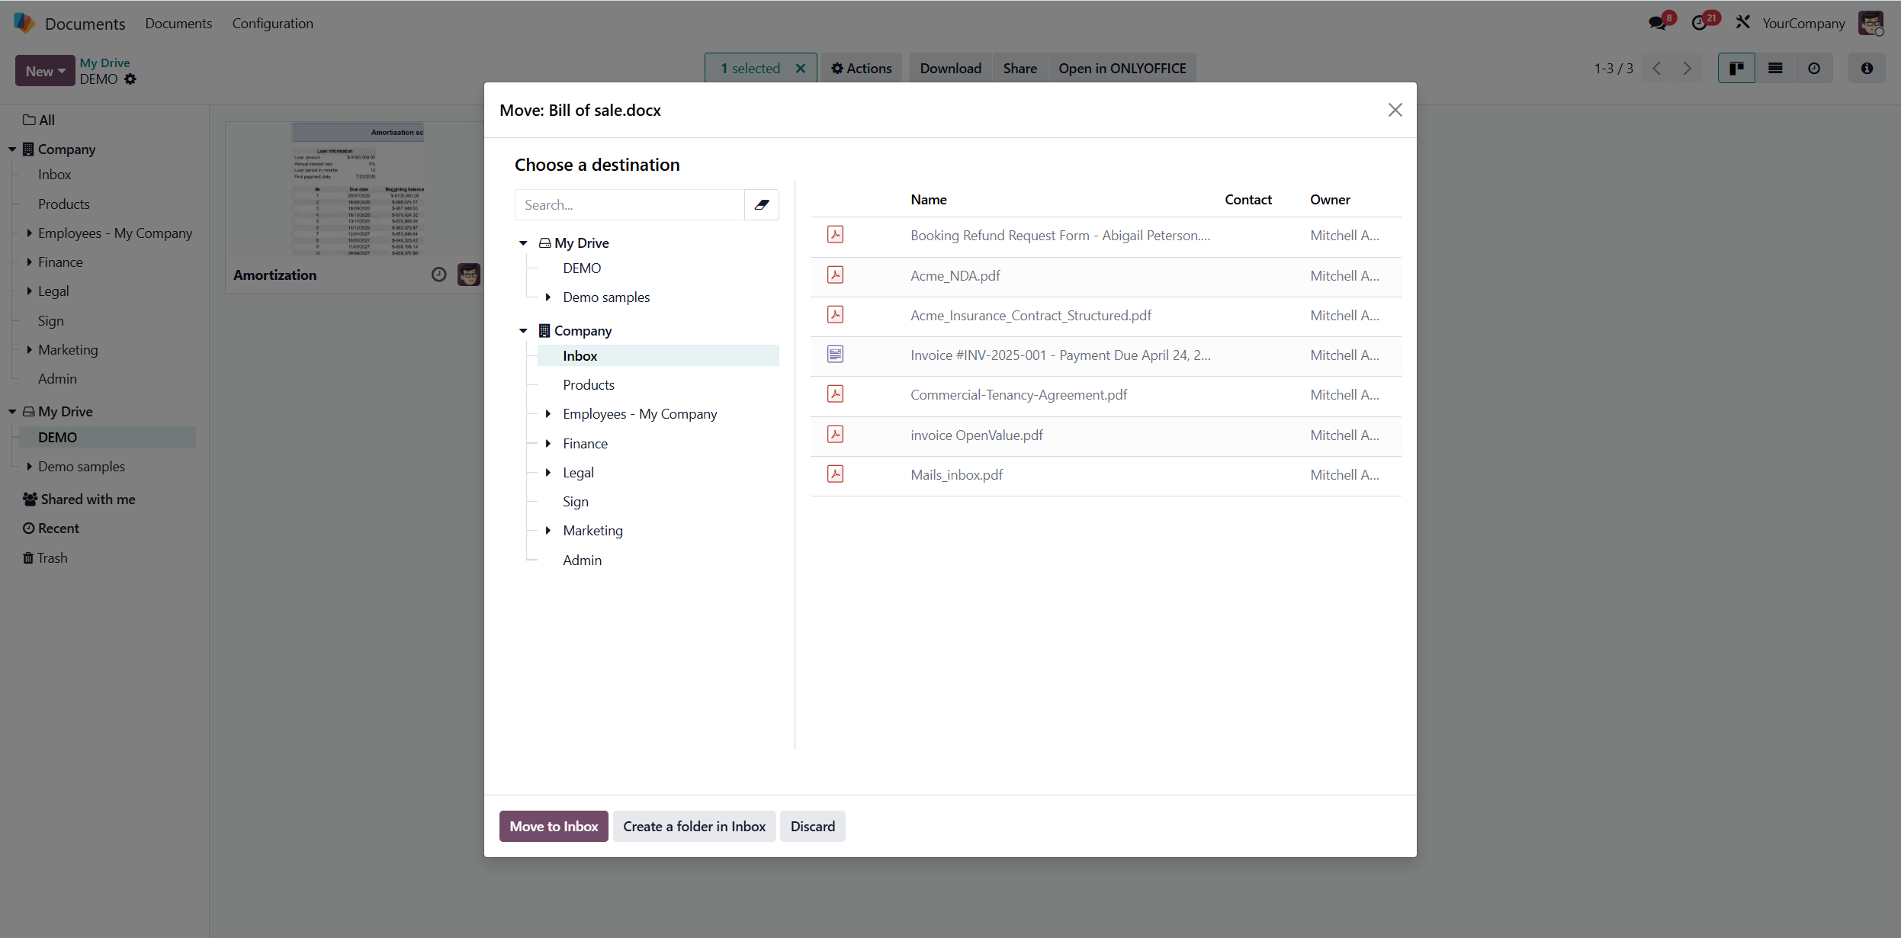Open the Configuration menu
Screen dimensions: 1901x938
tap(272, 23)
